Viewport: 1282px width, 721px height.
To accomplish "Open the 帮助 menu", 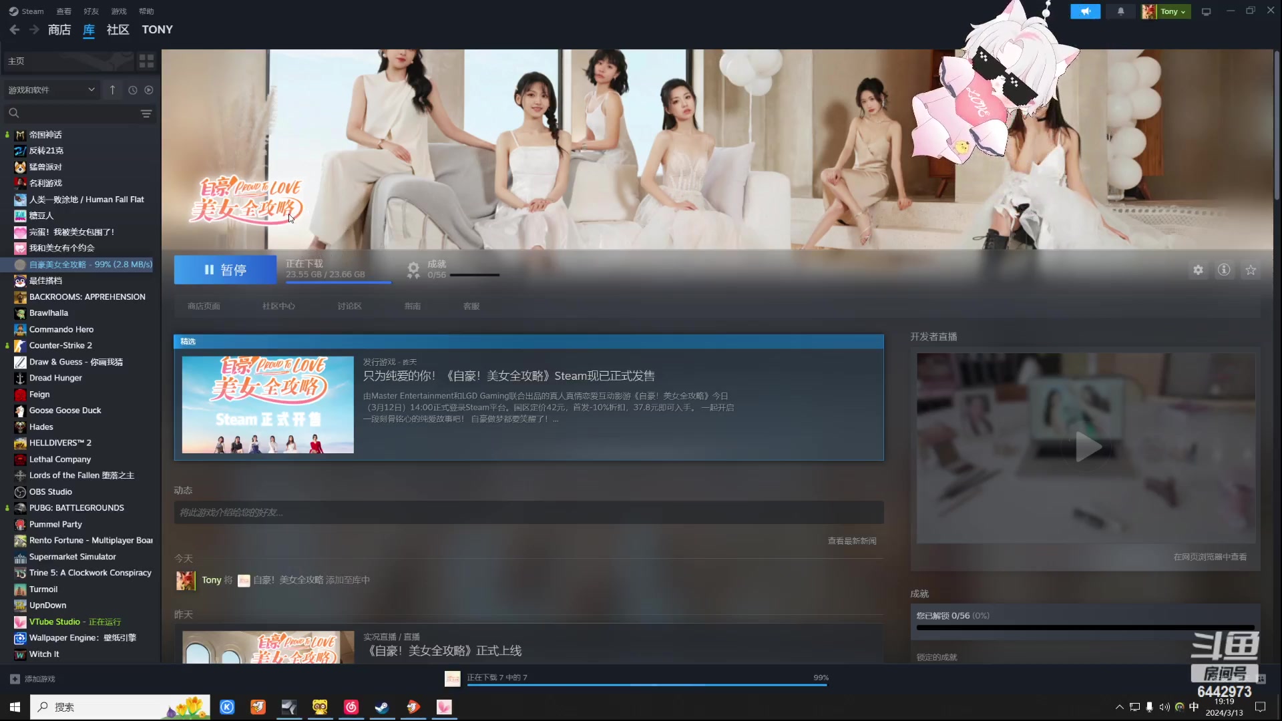I will point(146,11).
